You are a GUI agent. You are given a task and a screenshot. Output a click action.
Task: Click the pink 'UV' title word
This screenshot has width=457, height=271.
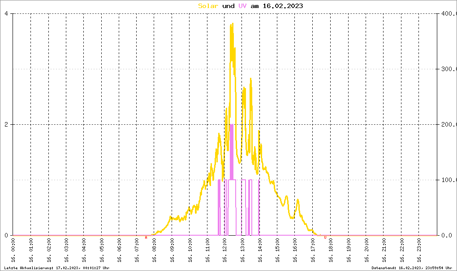(x=242, y=6)
